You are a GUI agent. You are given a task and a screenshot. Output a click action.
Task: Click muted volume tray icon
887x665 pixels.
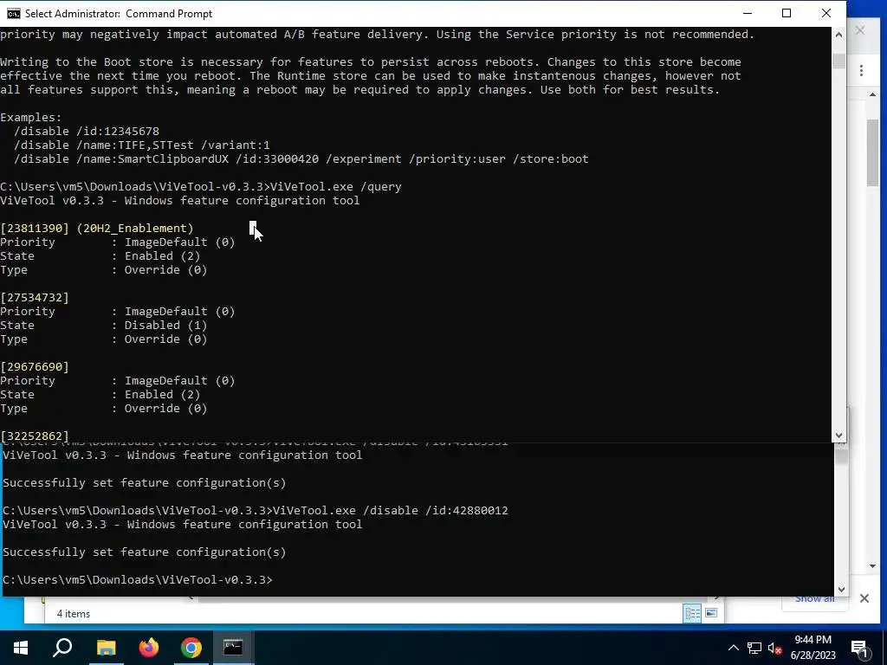[775, 648]
